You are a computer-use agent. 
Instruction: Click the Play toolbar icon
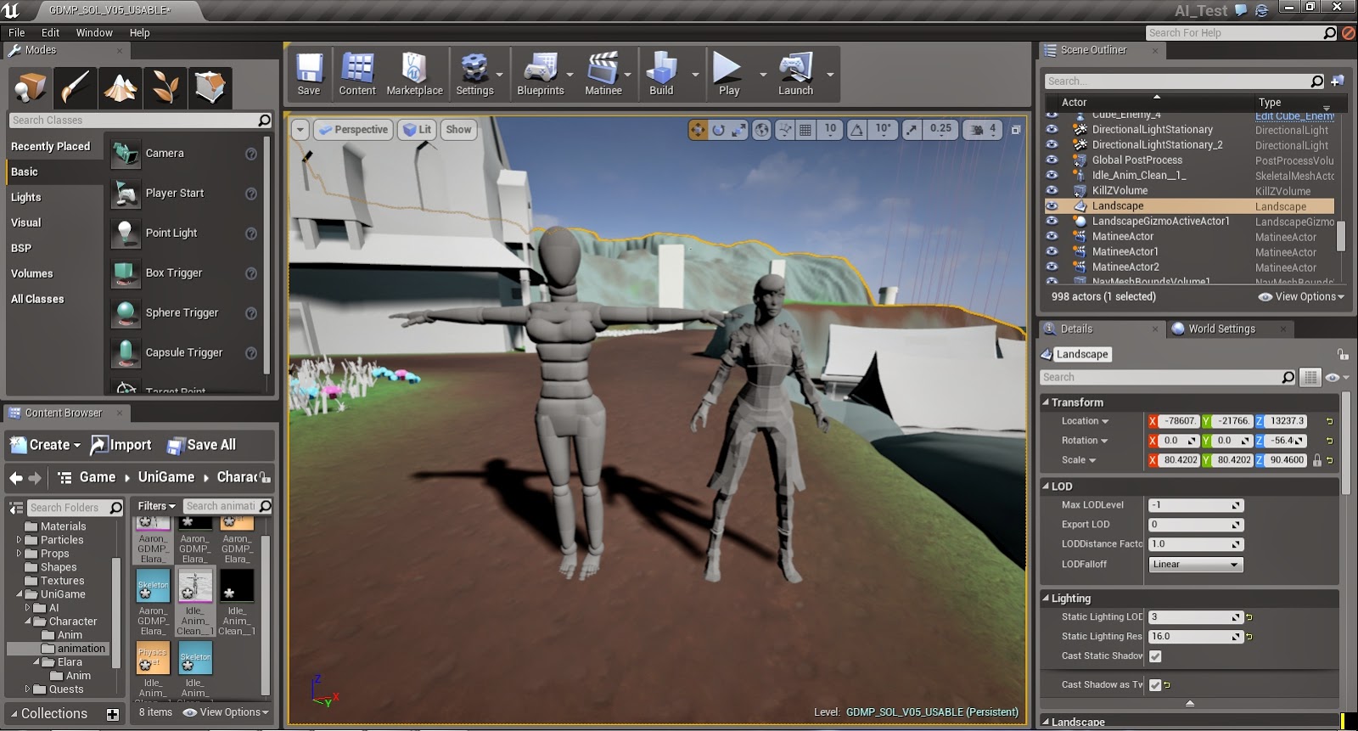coord(728,75)
